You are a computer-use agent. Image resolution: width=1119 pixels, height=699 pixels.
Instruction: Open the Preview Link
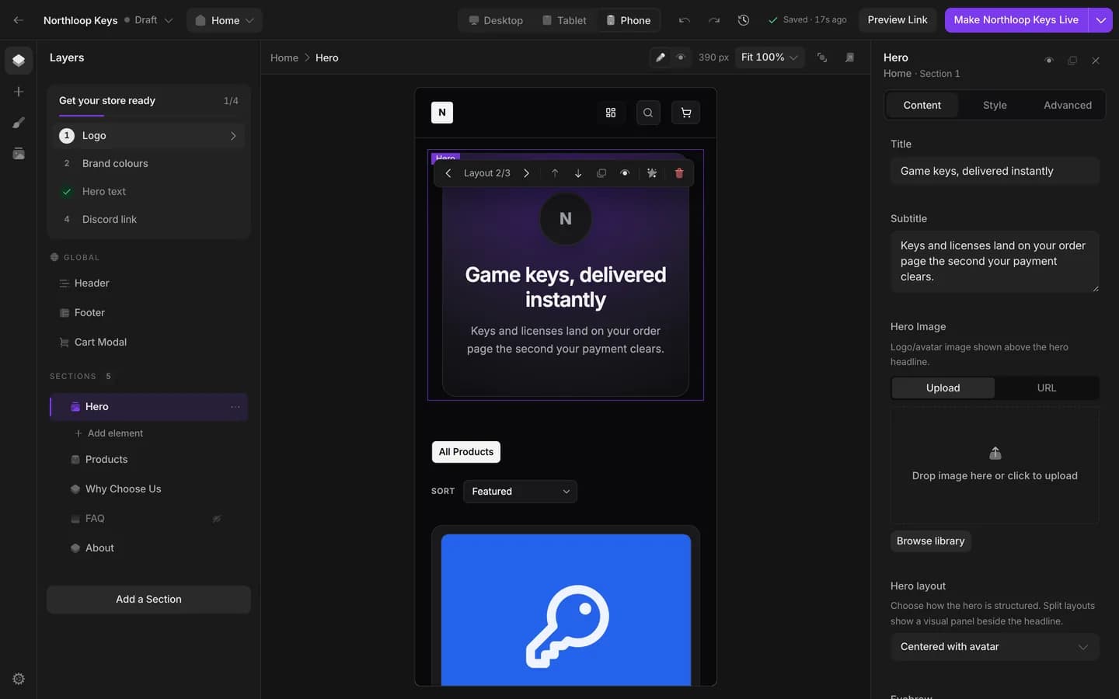click(898, 20)
